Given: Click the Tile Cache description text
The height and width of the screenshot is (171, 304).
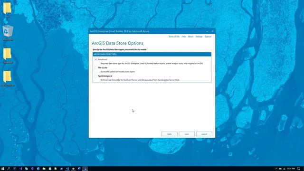Looking at the screenshot, I should (118, 72).
